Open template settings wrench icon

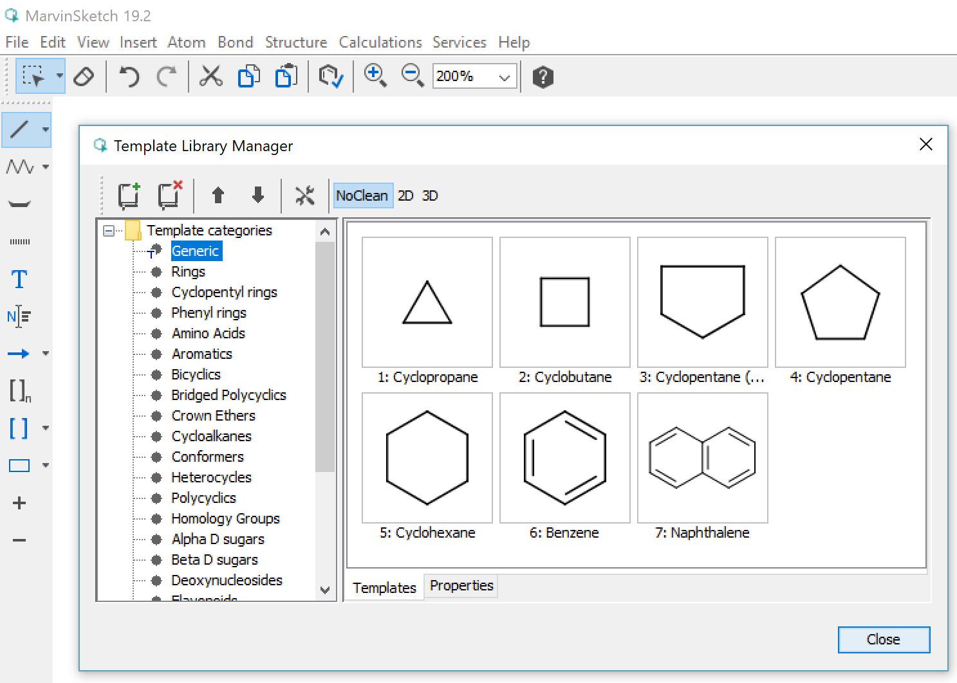[x=304, y=195]
